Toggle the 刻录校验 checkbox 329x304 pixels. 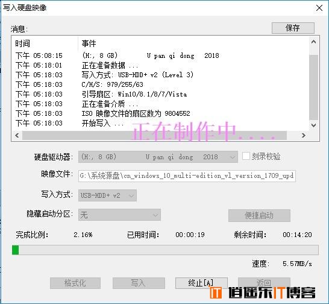pos(246,156)
